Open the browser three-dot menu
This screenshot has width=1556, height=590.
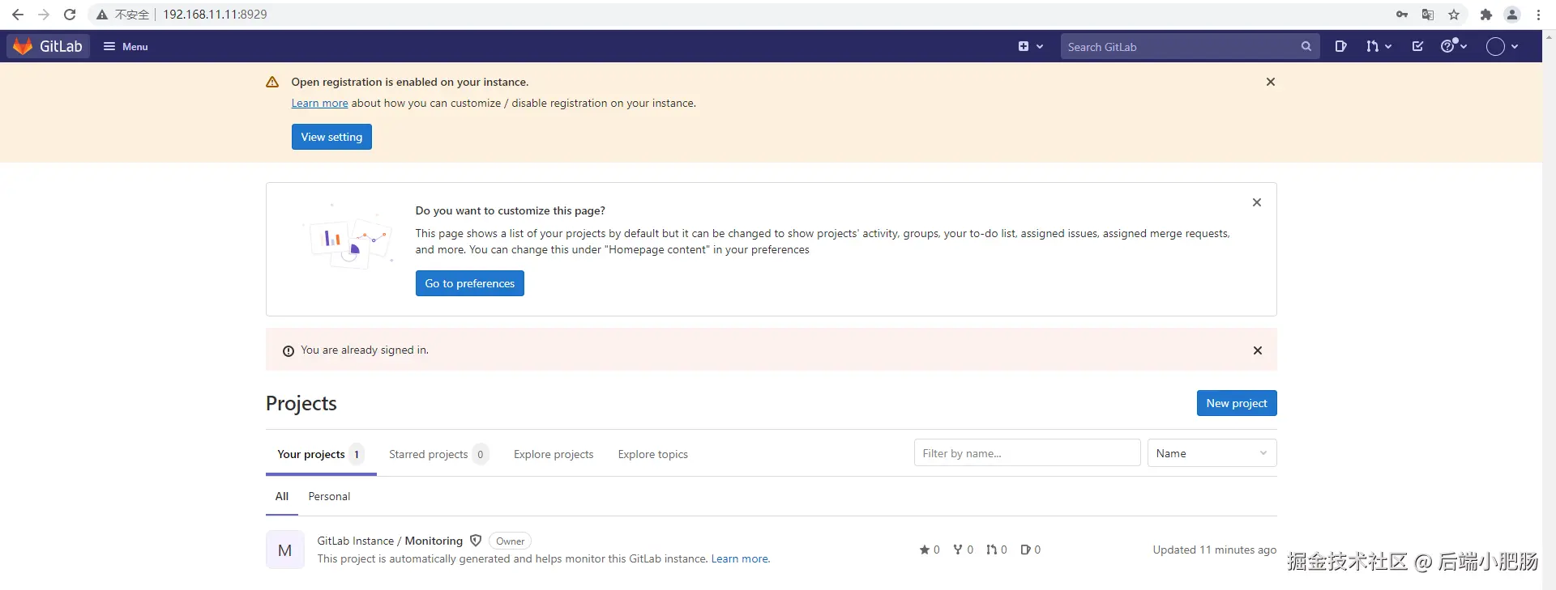pos(1538,15)
